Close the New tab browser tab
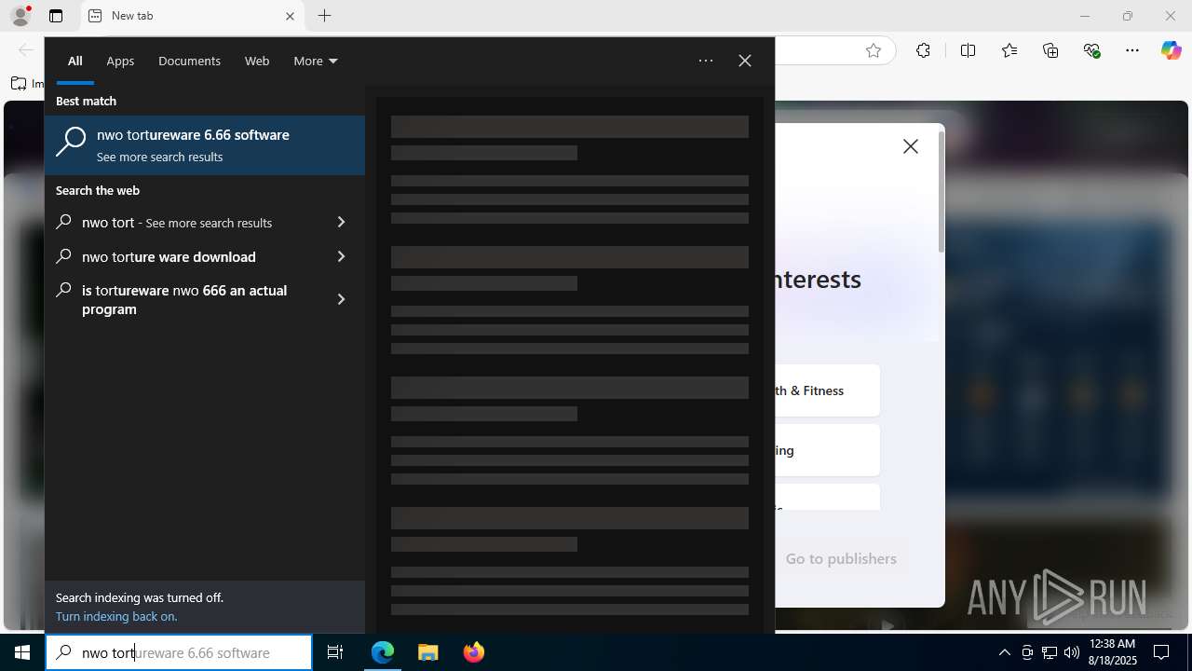 pyautogui.click(x=290, y=16)
